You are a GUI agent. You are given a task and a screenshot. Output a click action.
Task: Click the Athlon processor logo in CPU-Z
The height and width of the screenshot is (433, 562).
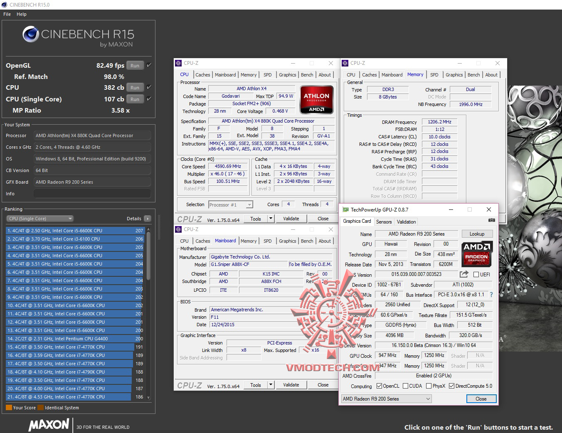click(x=316, y=100)
